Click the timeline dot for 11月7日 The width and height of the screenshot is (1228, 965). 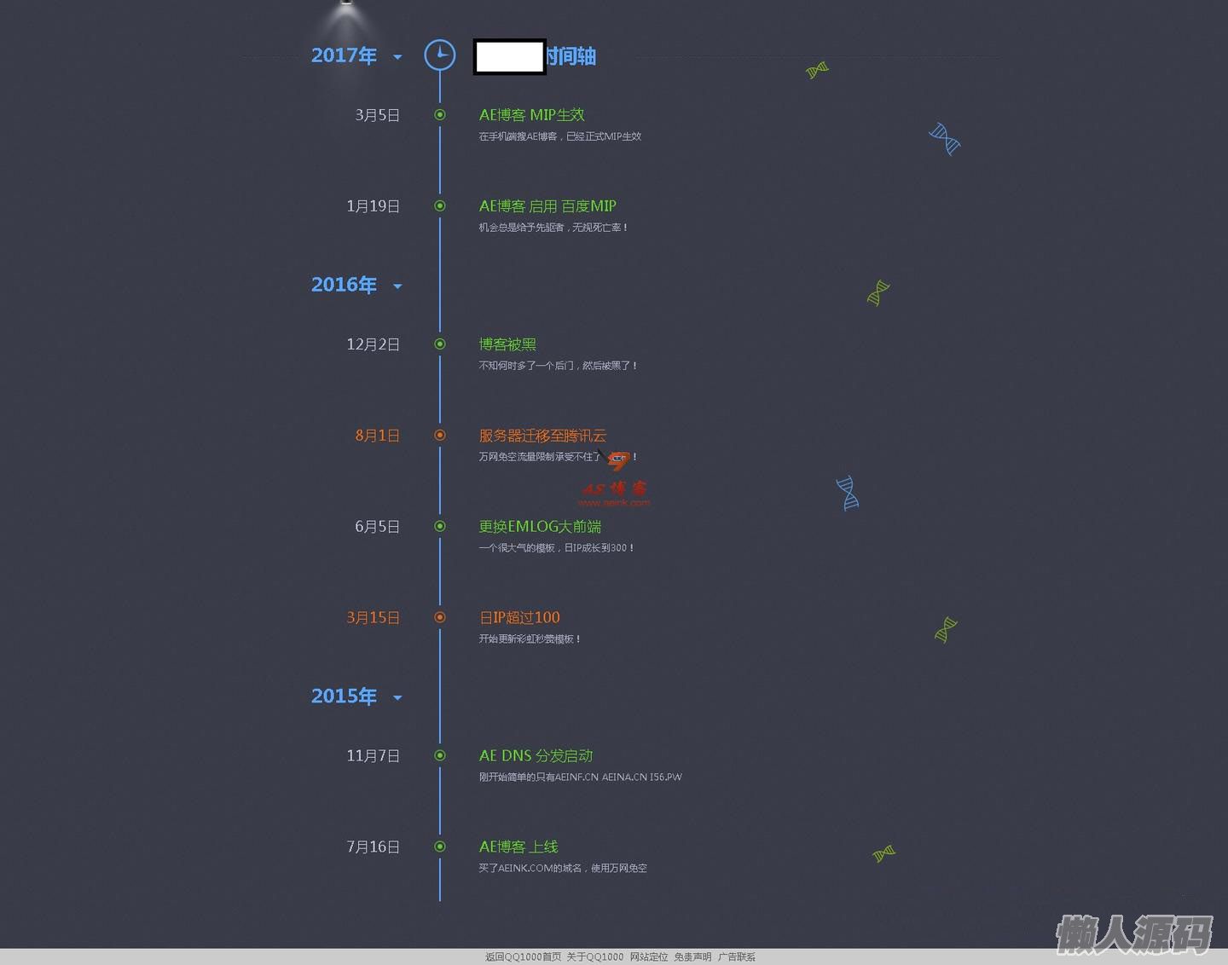(440, 756)
